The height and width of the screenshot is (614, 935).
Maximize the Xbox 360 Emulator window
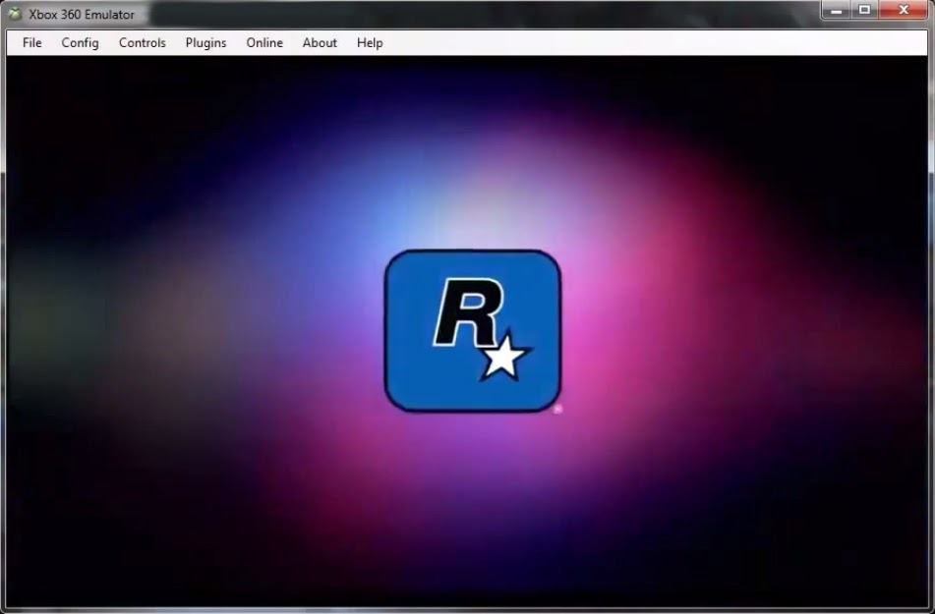[864, 10]
